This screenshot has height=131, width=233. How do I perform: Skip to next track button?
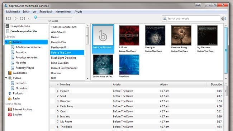[x=23, y=19]
